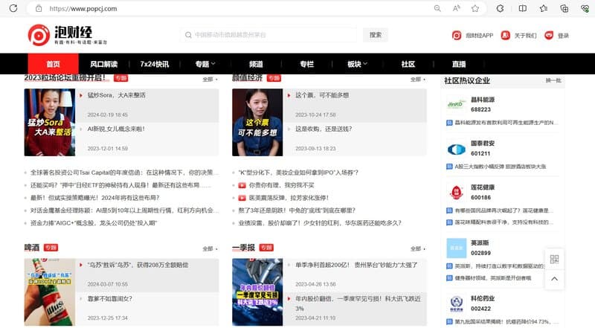Image resolution: width=595 pixels, height=328 pixels.
Task: Open article 单季净利首超200亿！贵州茅台
Action: click(x=356, y=265)
